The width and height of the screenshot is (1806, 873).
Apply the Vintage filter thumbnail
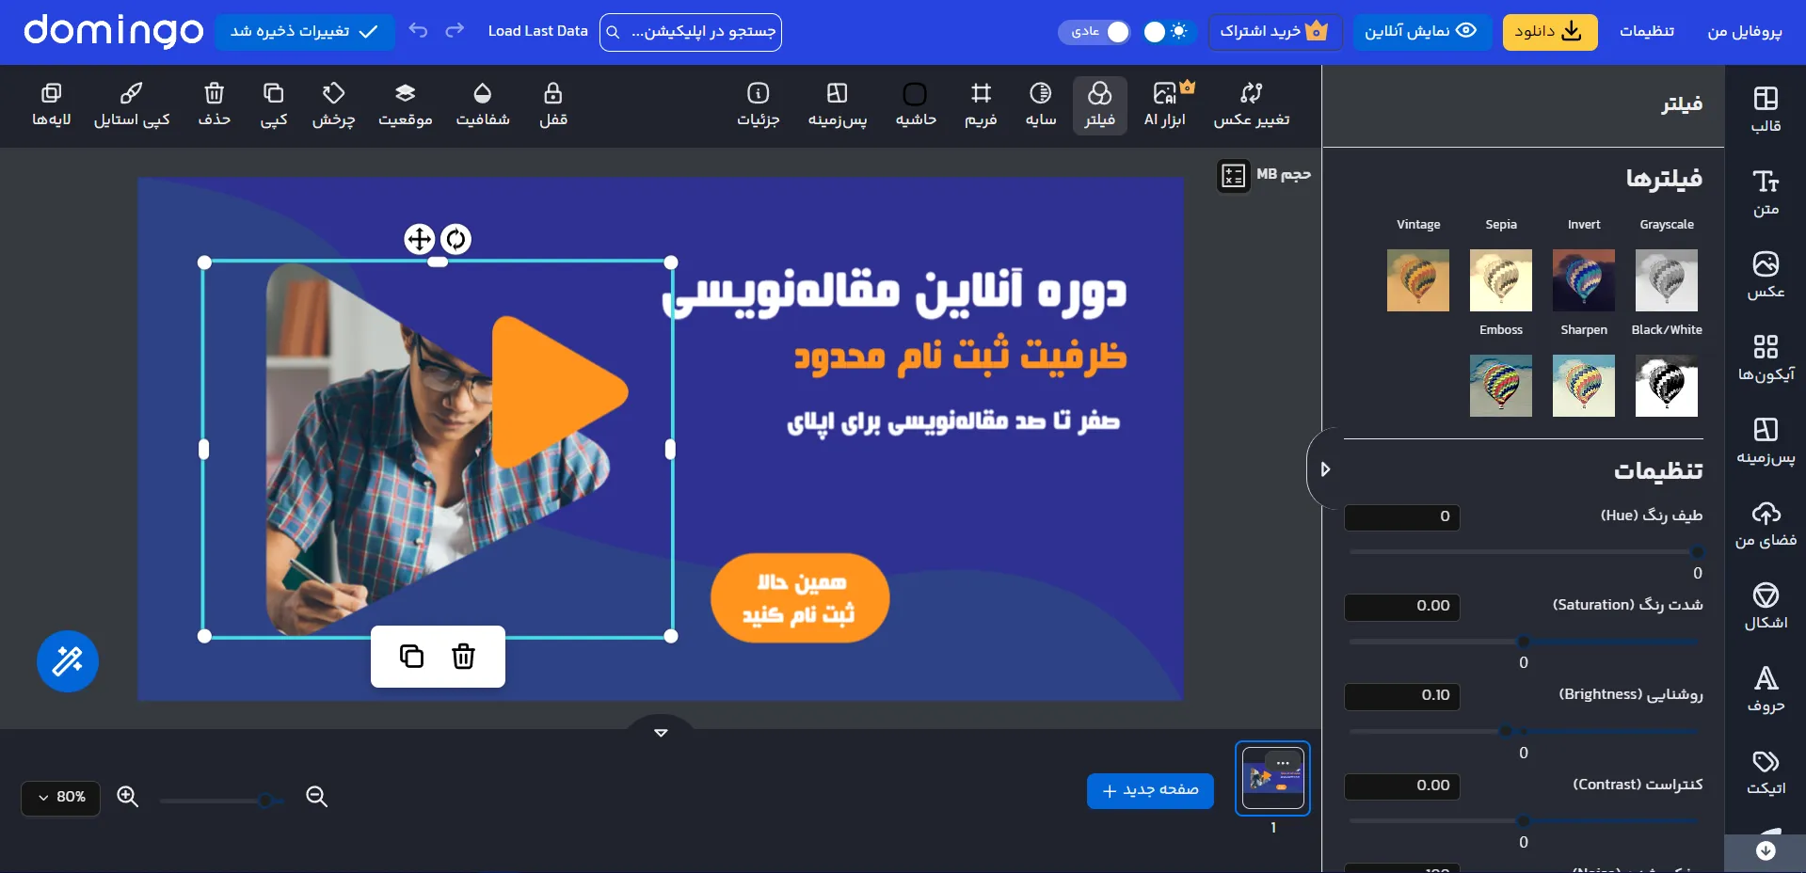click(x=1418, y=280)
